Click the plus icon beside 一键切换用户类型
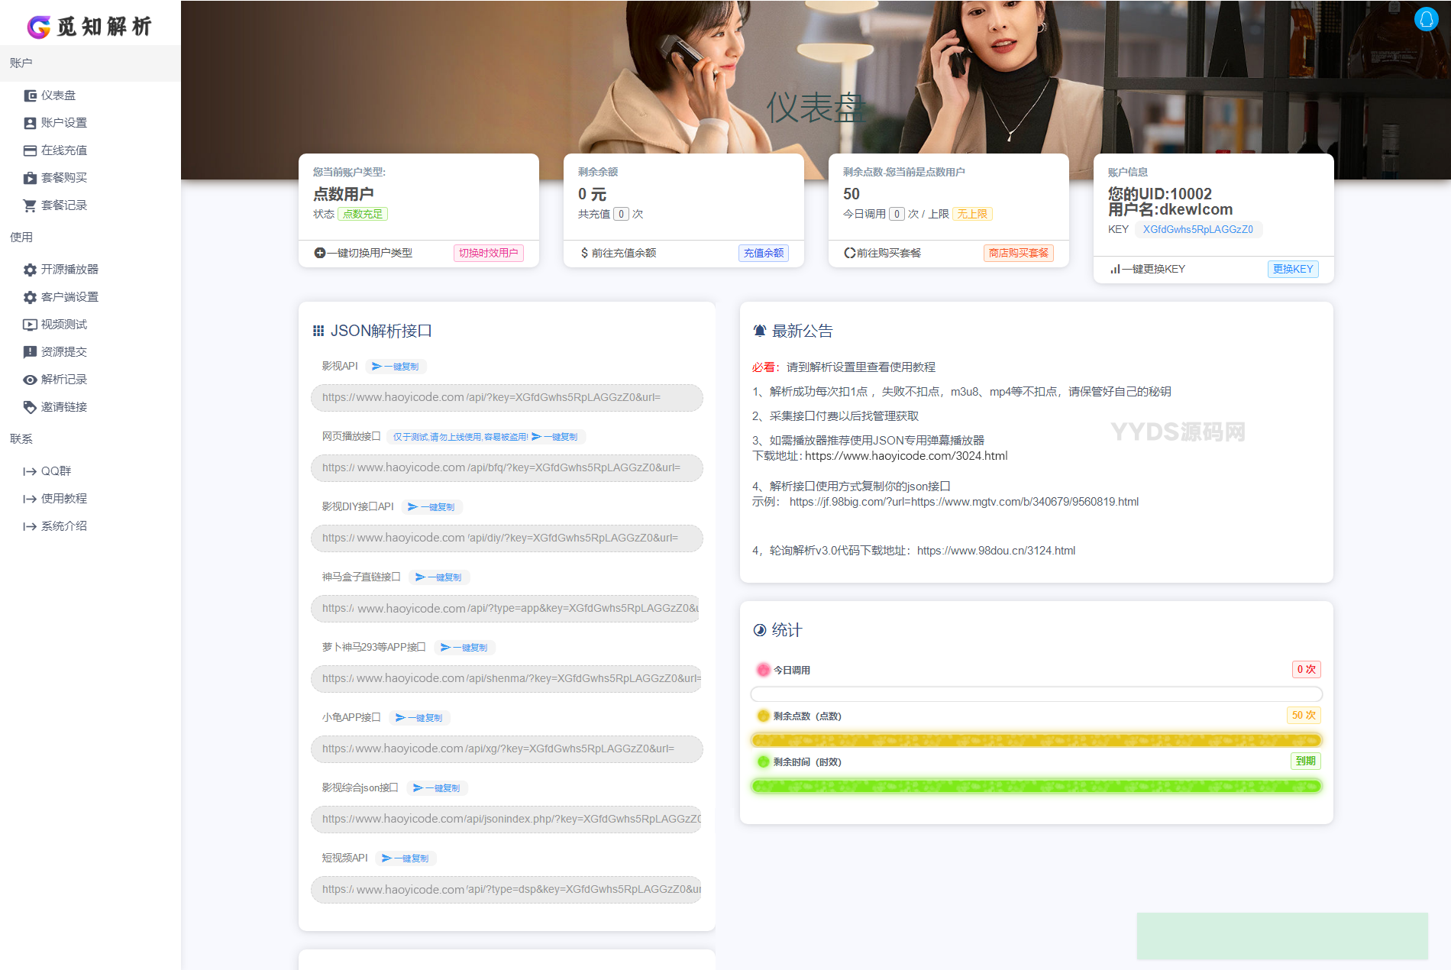 point(320,253)
